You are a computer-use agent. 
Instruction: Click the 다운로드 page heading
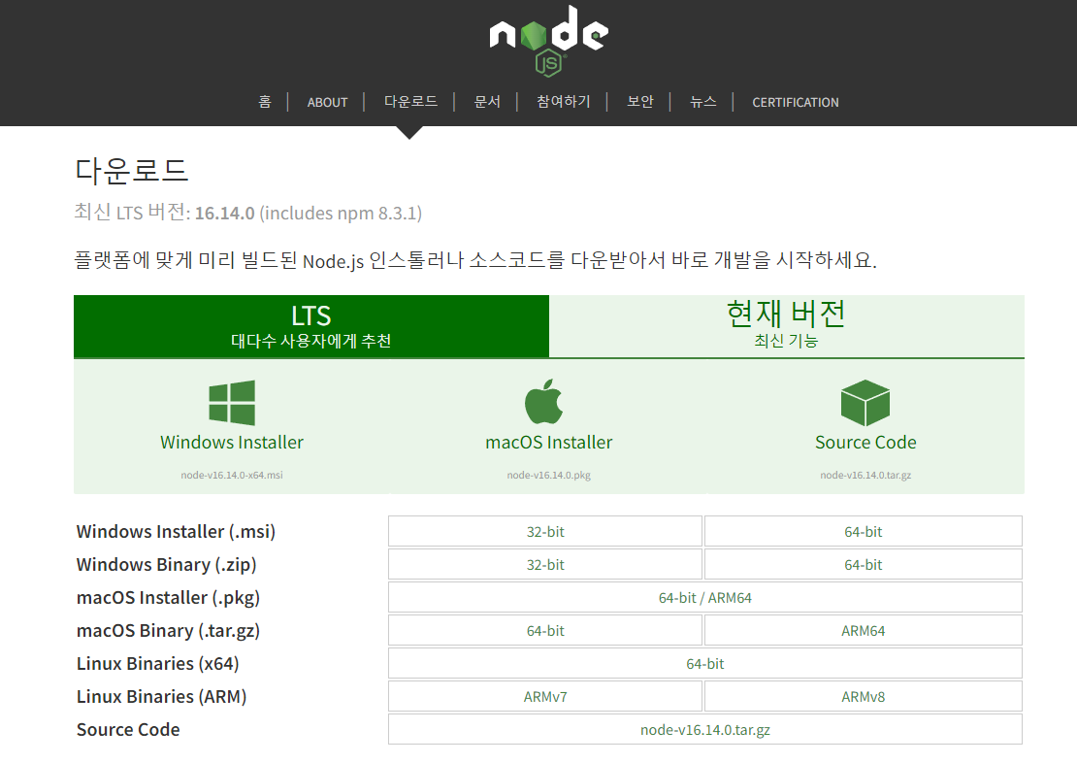[131, 170]
